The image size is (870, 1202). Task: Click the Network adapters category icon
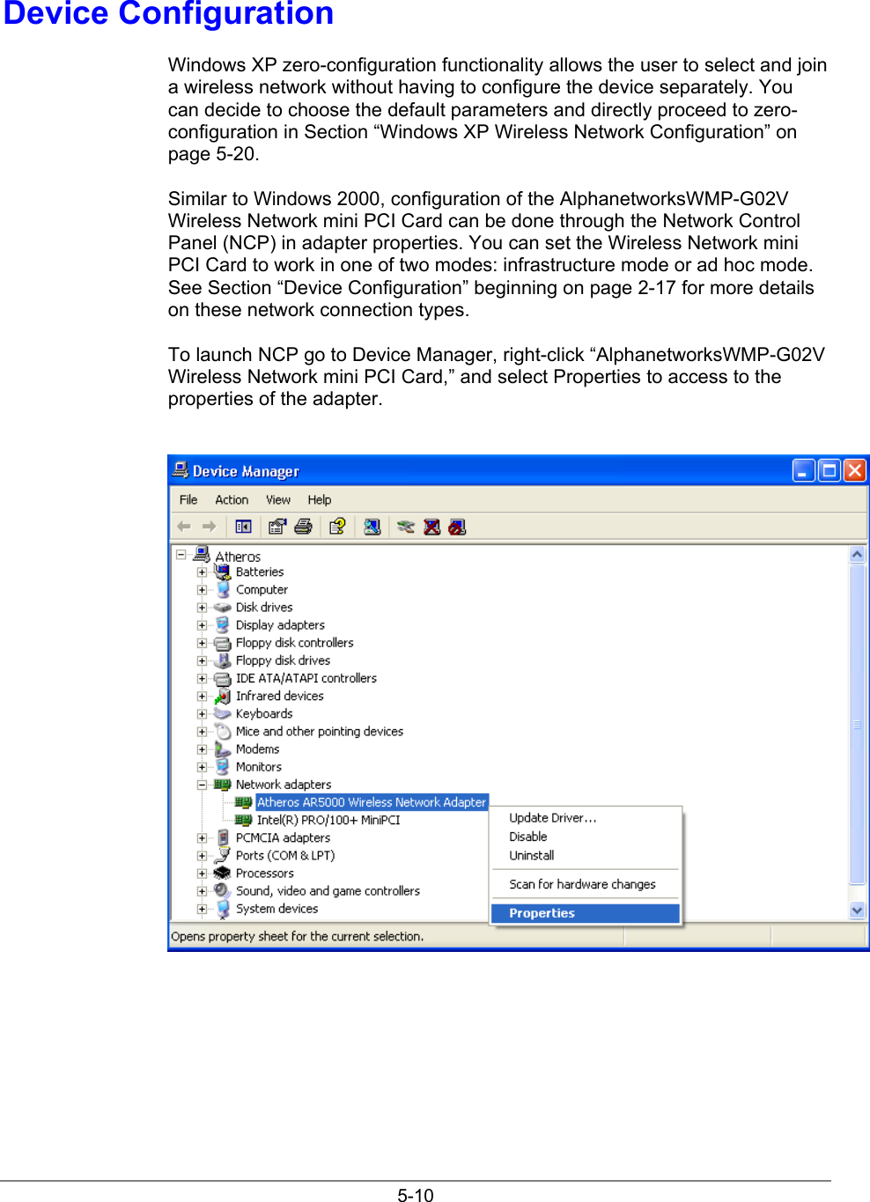pos(223,784)
